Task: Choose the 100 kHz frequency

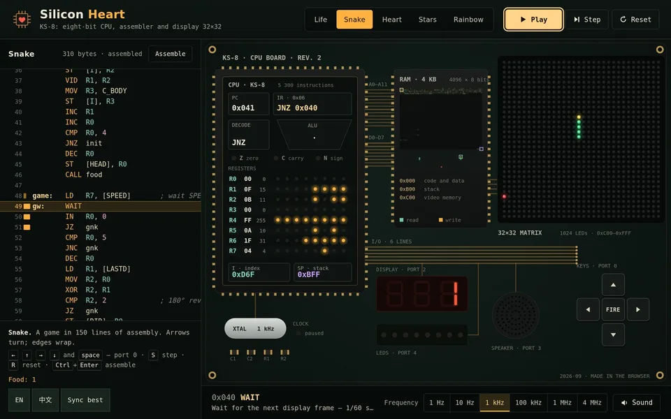Action: (x=528, y=402)
